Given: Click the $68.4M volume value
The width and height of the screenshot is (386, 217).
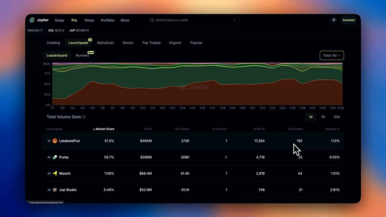Looking at the screenshot, I should pyautogui.click(x=145, y=173).
